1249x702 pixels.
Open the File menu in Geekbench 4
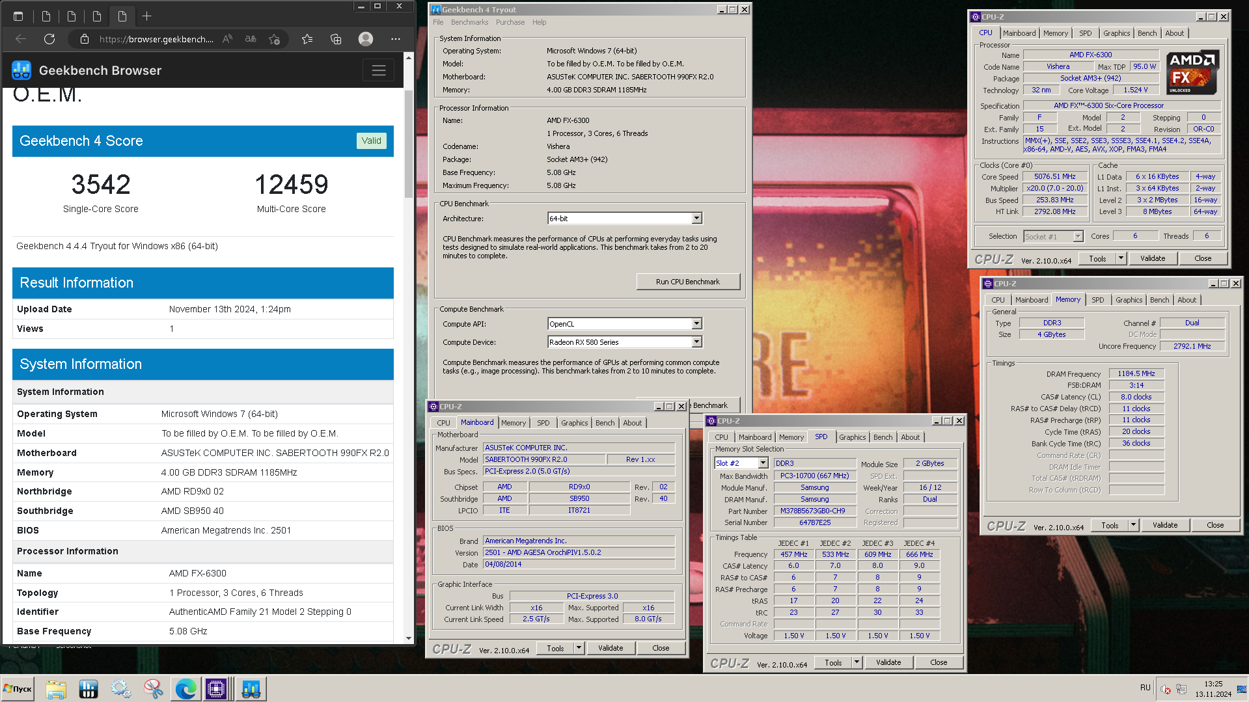tap(438, 22)
